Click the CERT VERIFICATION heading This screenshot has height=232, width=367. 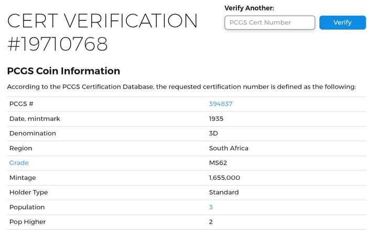[x=103, y=21]
